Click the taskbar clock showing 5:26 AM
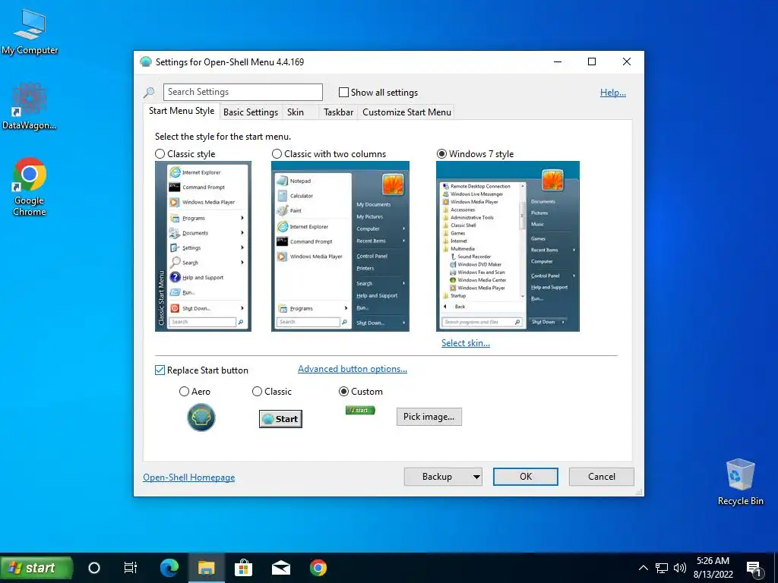The height and width of the screenshot is (583, 778). 713,568
